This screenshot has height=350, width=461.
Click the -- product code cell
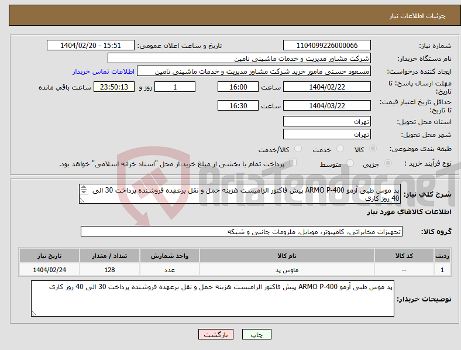click(404, 270)
